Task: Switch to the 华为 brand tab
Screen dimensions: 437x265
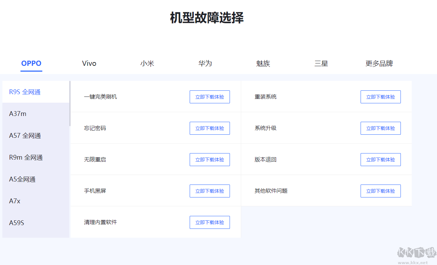Action: pyautogui.click(x=205, y=63)
